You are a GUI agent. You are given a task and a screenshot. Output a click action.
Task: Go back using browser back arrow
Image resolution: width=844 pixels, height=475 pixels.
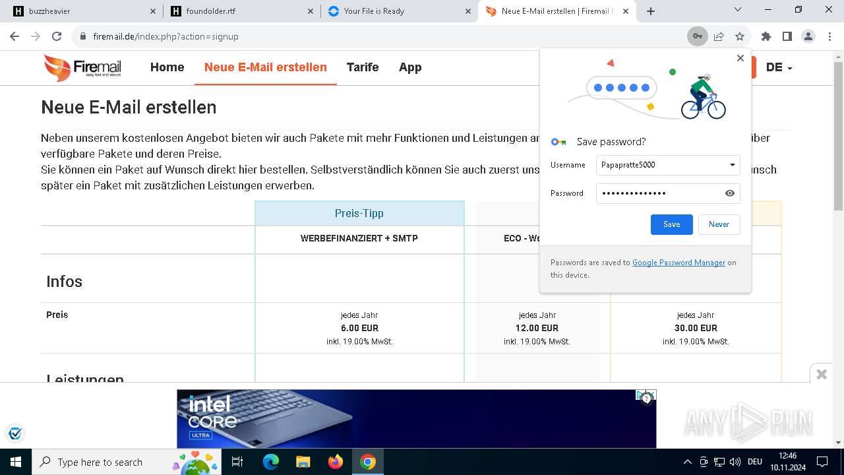tap(15, 36)
